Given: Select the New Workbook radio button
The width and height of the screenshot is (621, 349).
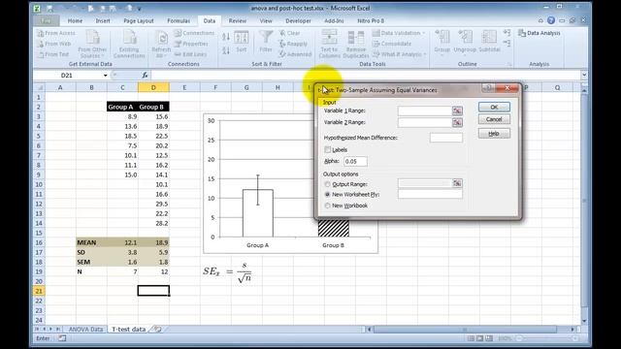Looking at the screenshot, I should (327, 206).
